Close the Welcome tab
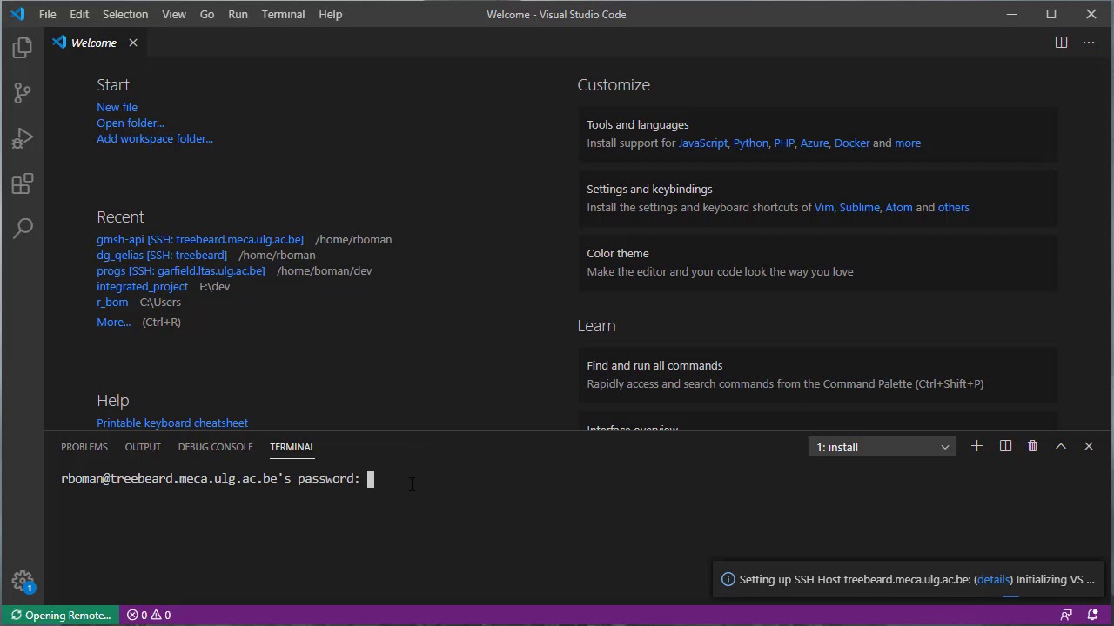Viewport: 1114px width, 626px height. (x=133, y=43)
